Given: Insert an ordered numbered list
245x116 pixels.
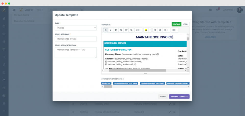Looking at the screenshot, I should click(160, 30).
